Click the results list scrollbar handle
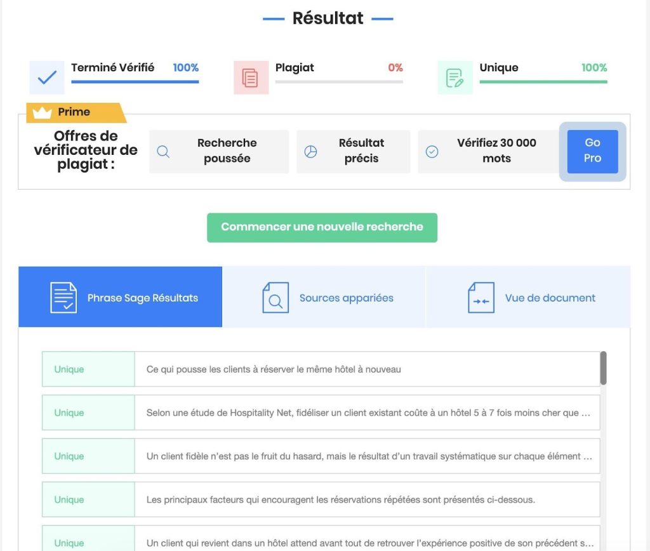The height and width of the screenshot is (551, 650). [603, 368]
